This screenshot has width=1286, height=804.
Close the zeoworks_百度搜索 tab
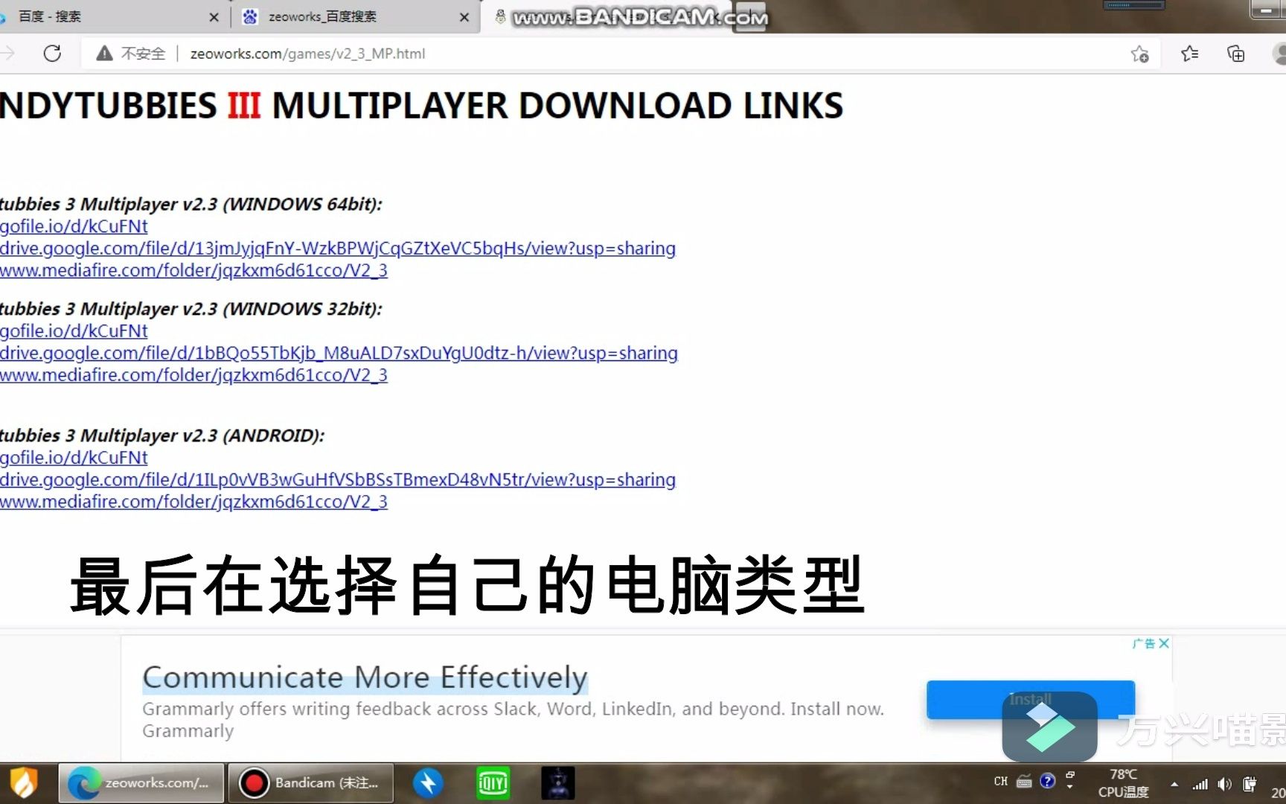[464, 16]
